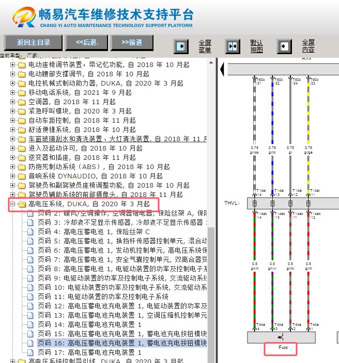Click >>前进 button
339x363 pixels.
[132, 43]
